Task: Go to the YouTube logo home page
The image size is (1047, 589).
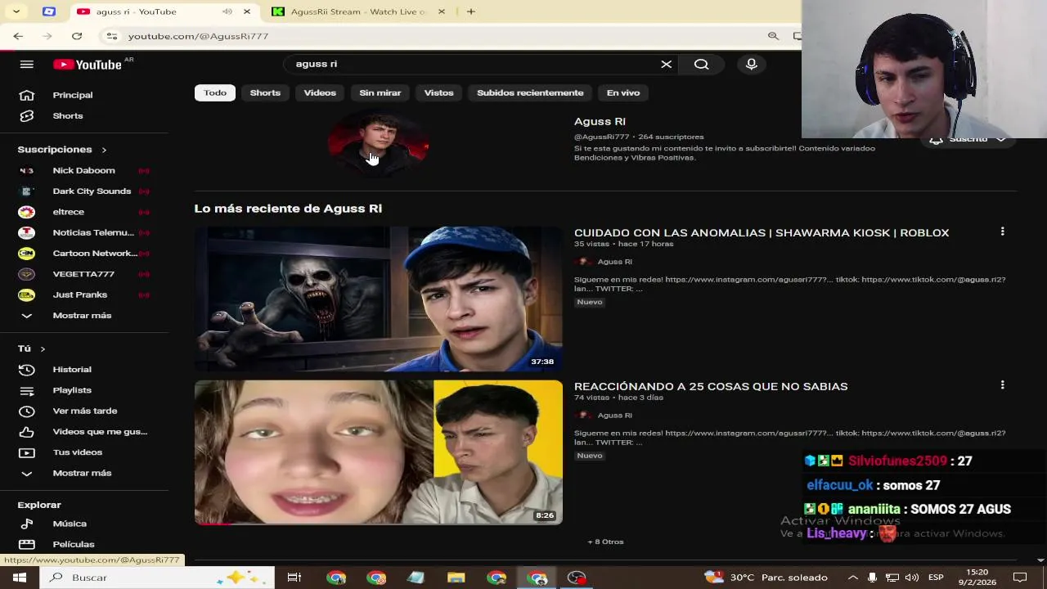Action: click(88, 65)
